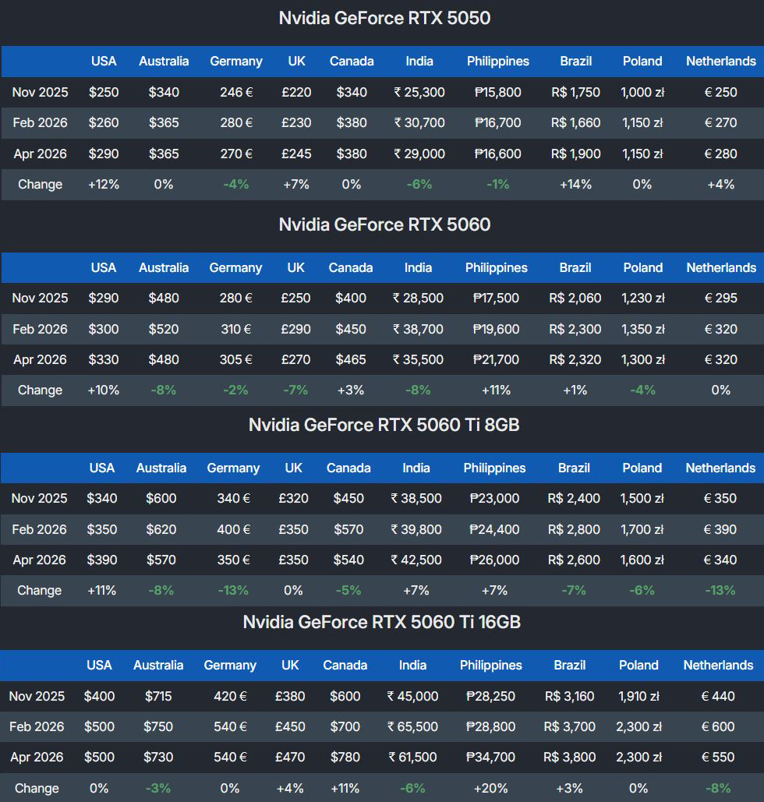Select the India header in RTX 5060 Ti 8GB table

click(x=416, y=468)
